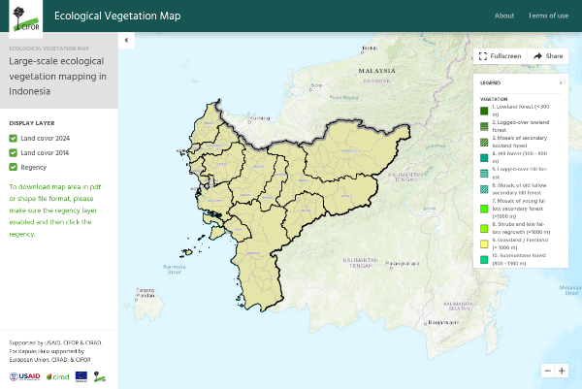Uncheck the Land cover 2024 layer
582x389 pixels.
(13, 138)
